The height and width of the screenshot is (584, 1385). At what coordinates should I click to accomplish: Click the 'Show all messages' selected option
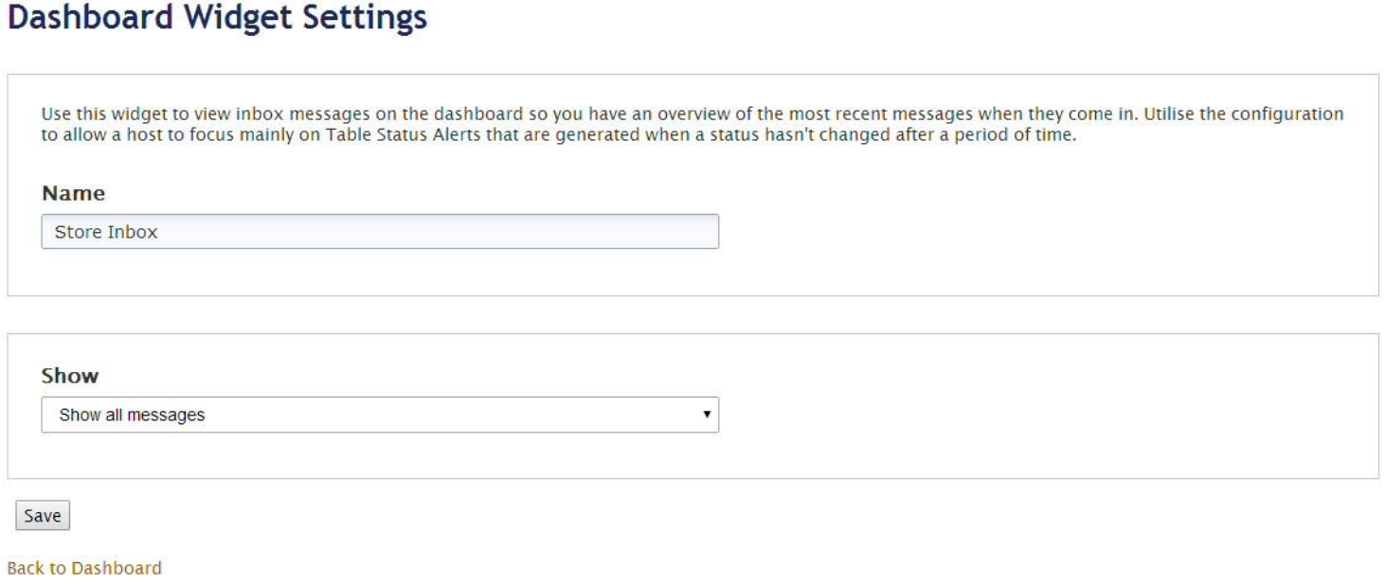pos(132,415)
